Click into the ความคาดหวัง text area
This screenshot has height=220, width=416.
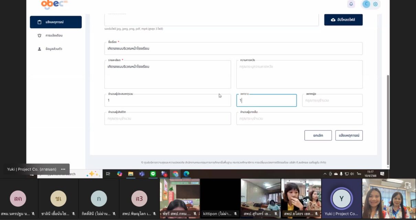[299, 75]
